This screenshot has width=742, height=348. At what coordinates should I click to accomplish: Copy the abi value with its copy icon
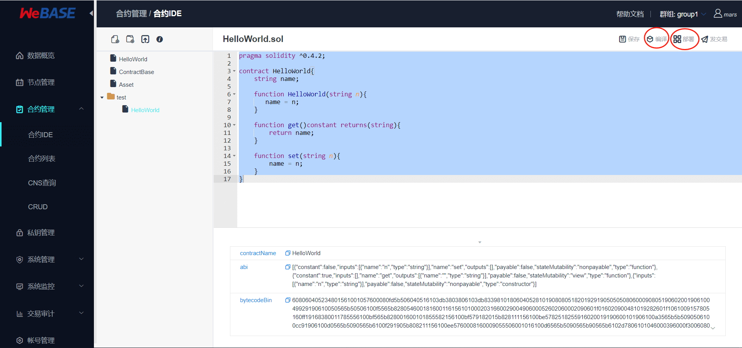click(x=288, y=267)
